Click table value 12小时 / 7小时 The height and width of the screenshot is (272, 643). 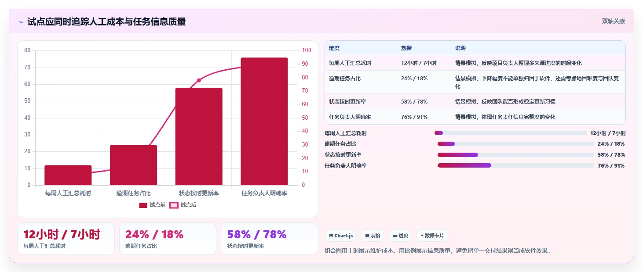click(419, 63)
